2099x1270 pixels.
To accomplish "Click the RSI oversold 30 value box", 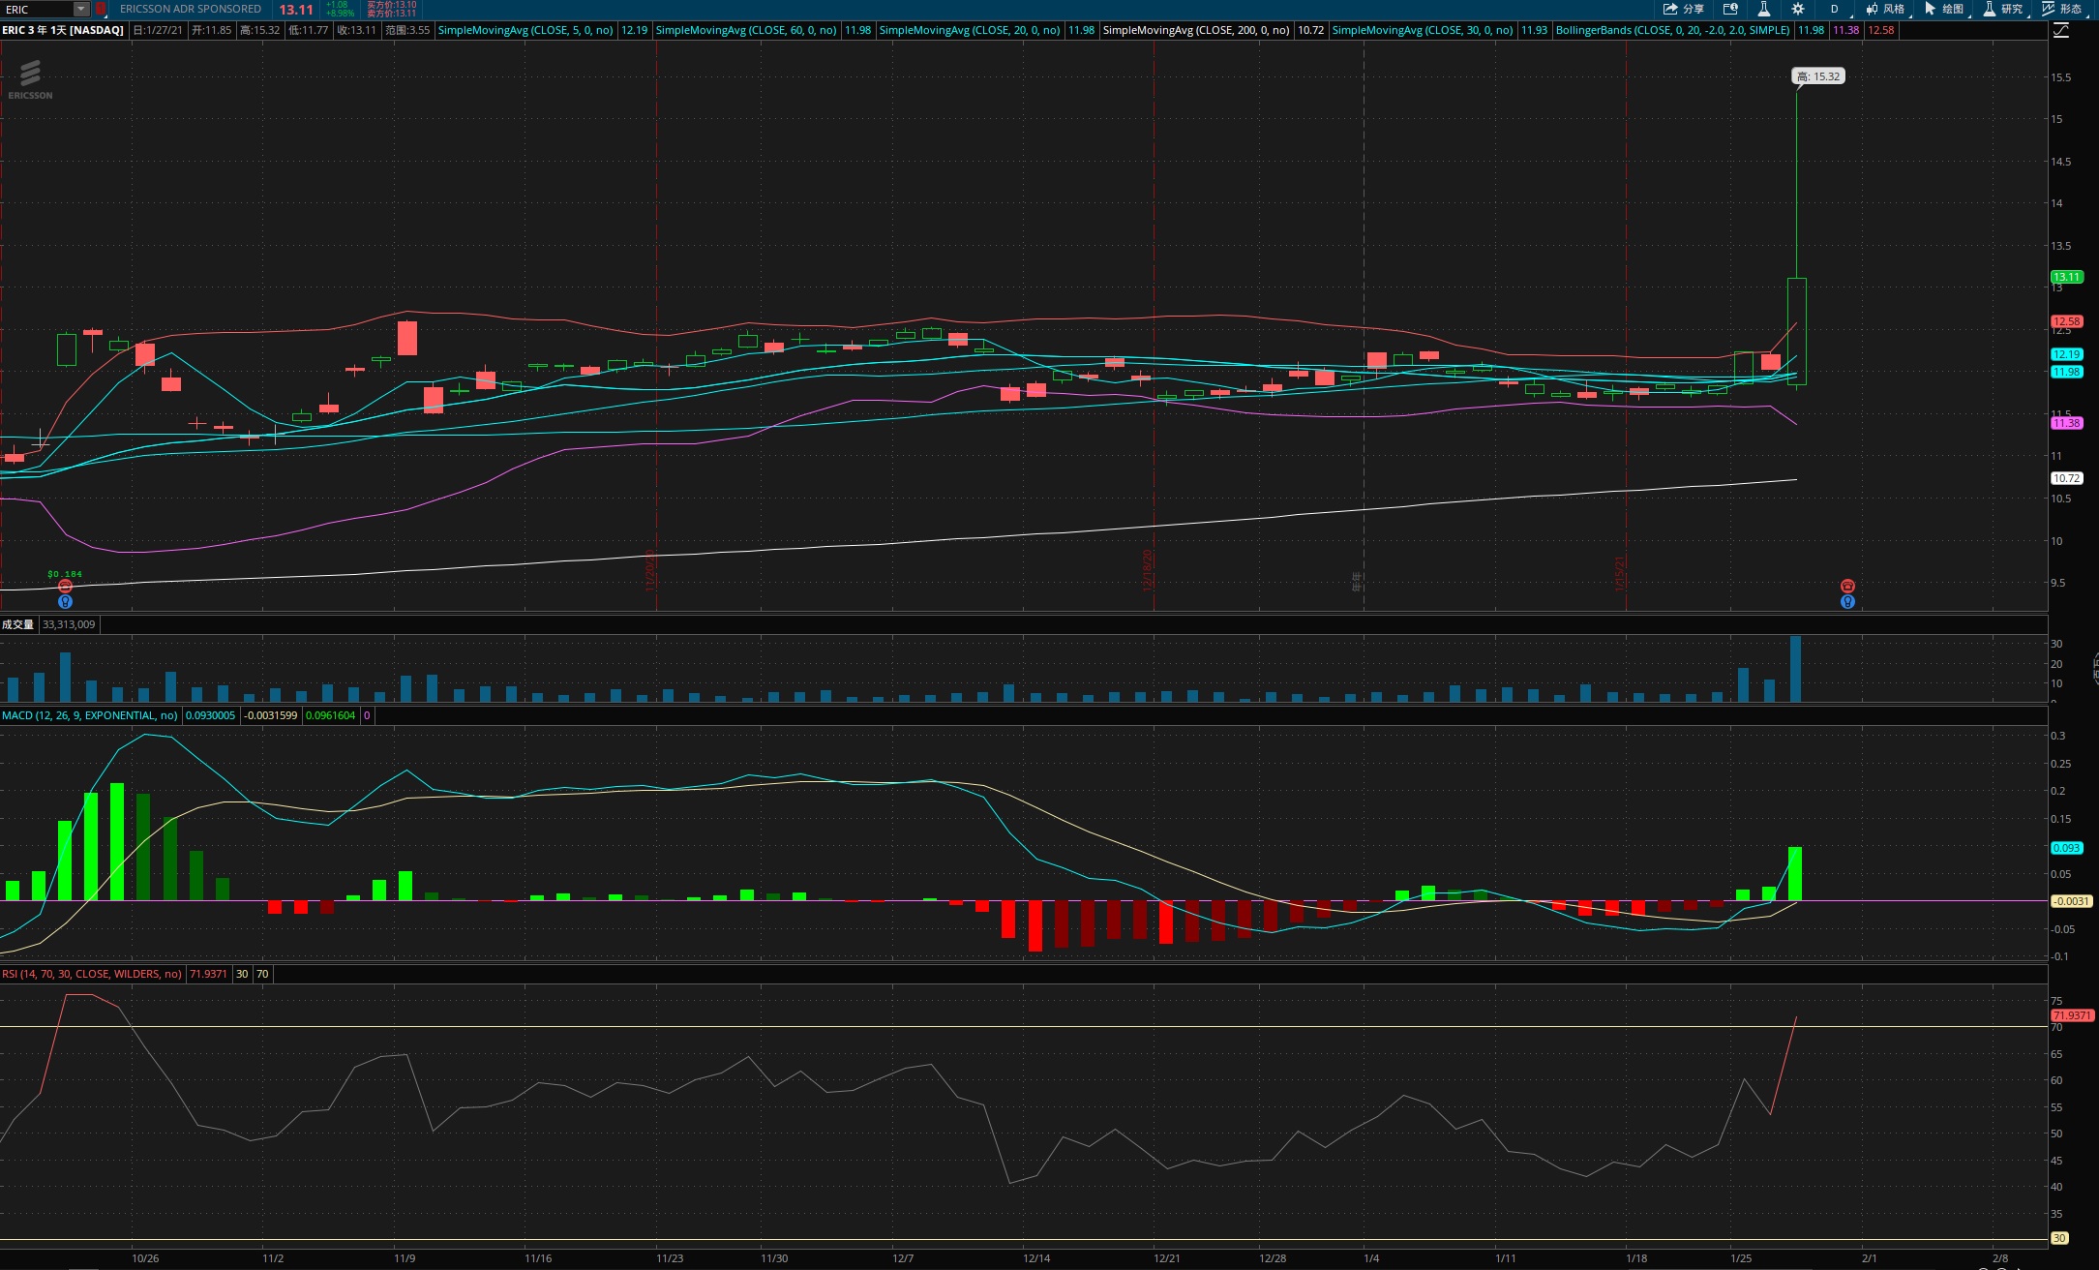I will tap(242, 974).
